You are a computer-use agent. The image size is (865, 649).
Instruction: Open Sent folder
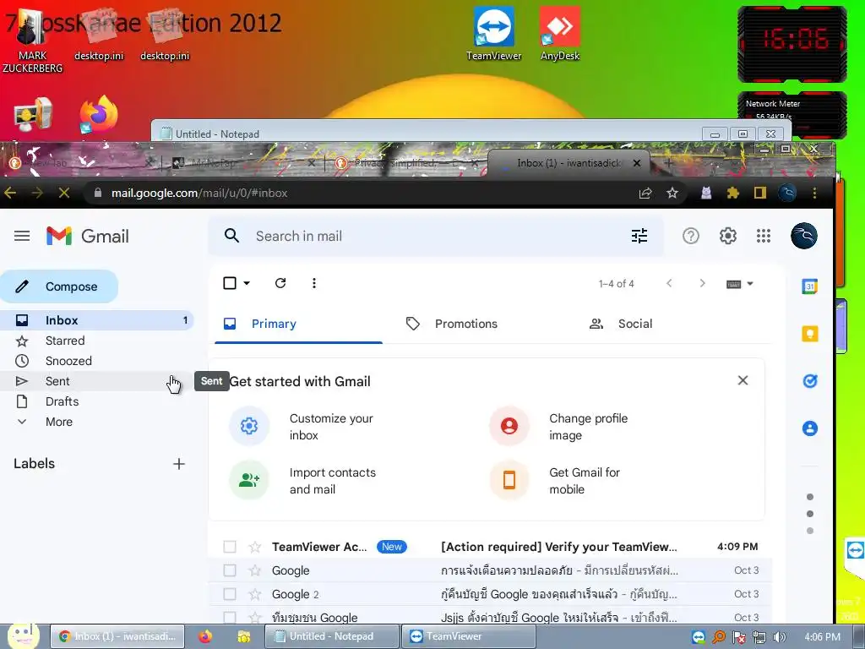[96, 381]
